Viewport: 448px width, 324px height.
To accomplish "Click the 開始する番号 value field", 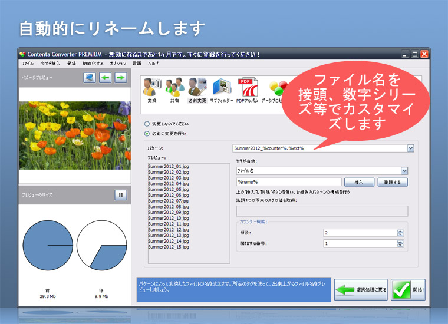I will pyautogui.click(x=360, y=243).
